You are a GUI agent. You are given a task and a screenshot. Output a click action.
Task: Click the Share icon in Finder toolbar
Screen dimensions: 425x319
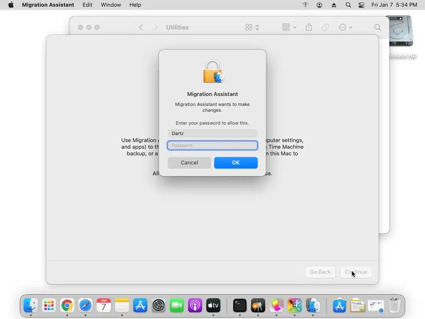pyautogui.click(x=309, y=27)
